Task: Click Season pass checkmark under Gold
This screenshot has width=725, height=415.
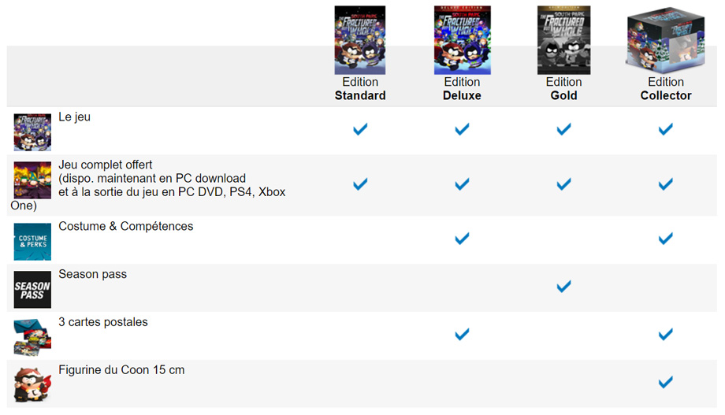Action: coord(563,287)
